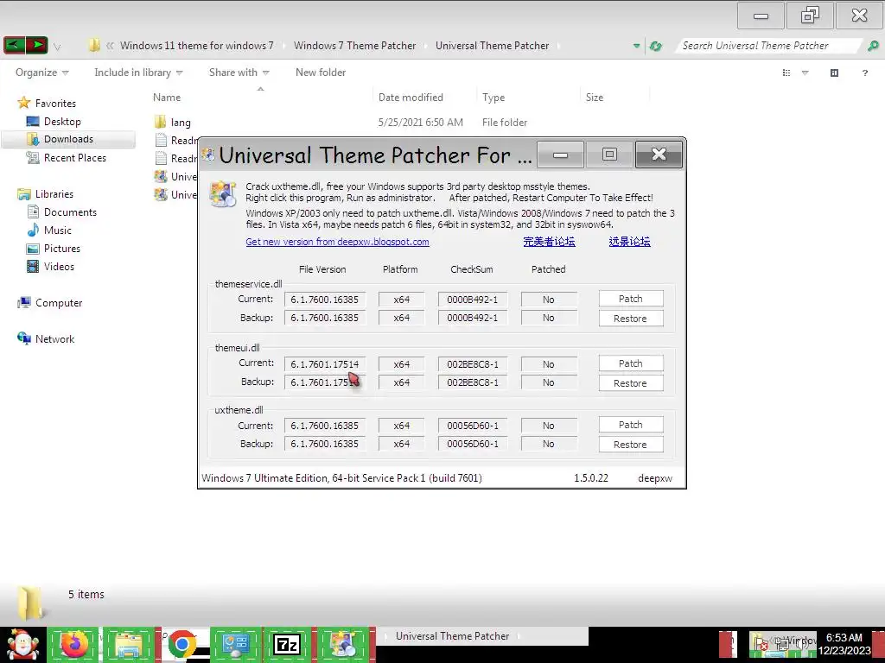Click Patch button for themeservice.dll
Viewport: 885px width, 663px height.
pyautogui.click(x=630, y=299)
